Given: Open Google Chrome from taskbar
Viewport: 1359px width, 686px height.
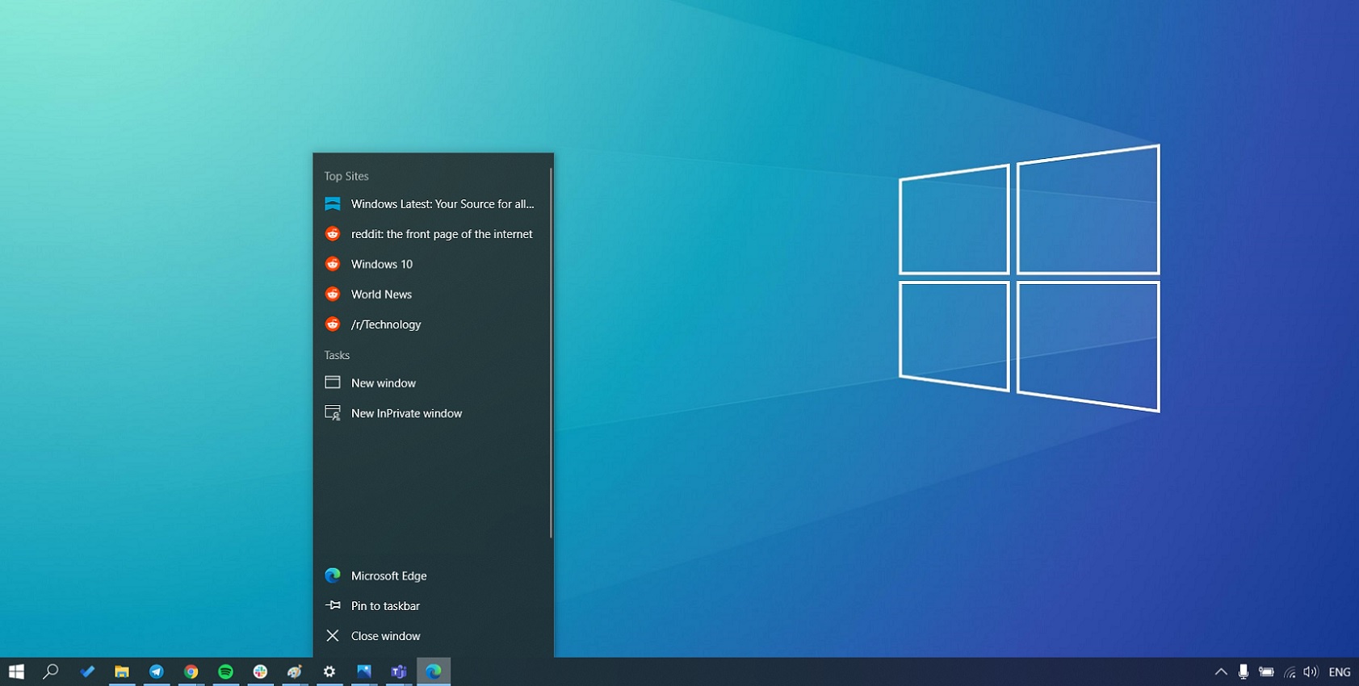Looking at the screenshot, I should pyautogui.click(x=191, y=671).
